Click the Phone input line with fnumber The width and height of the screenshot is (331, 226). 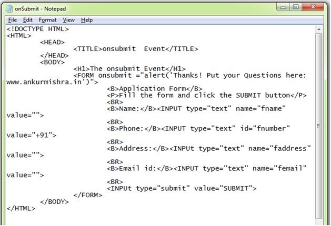pos(198,129)
